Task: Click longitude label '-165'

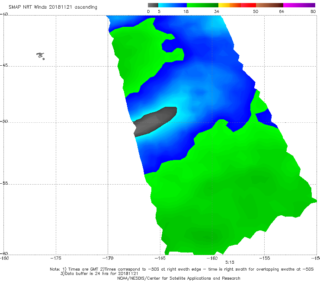Action: pos(160,258)
